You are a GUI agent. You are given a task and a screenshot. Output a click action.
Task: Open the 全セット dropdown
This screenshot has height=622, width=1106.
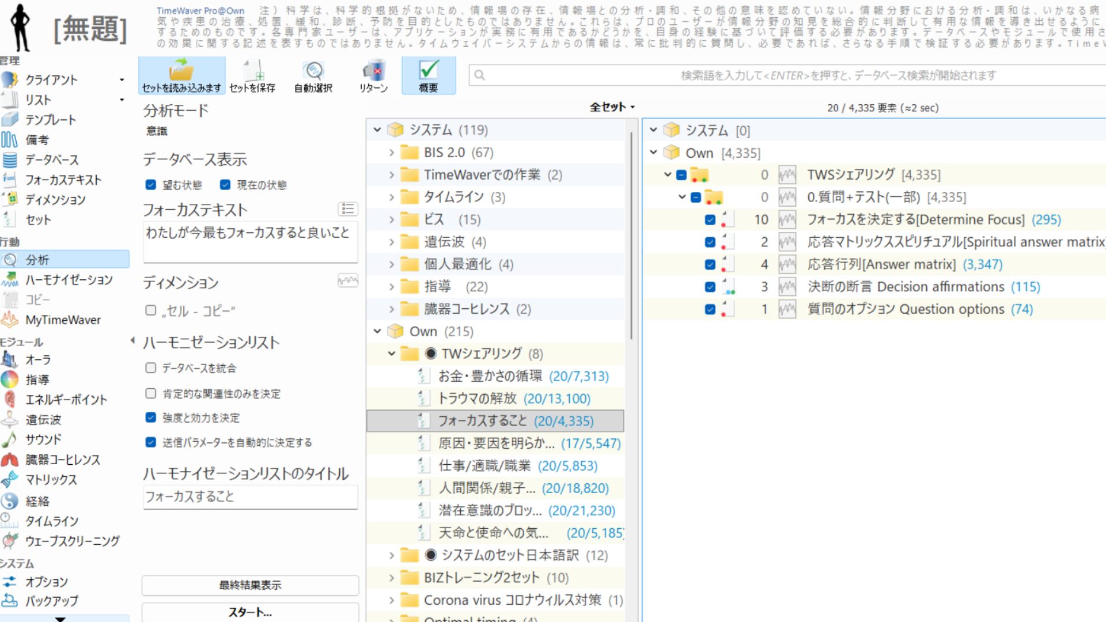click(612, 107)
